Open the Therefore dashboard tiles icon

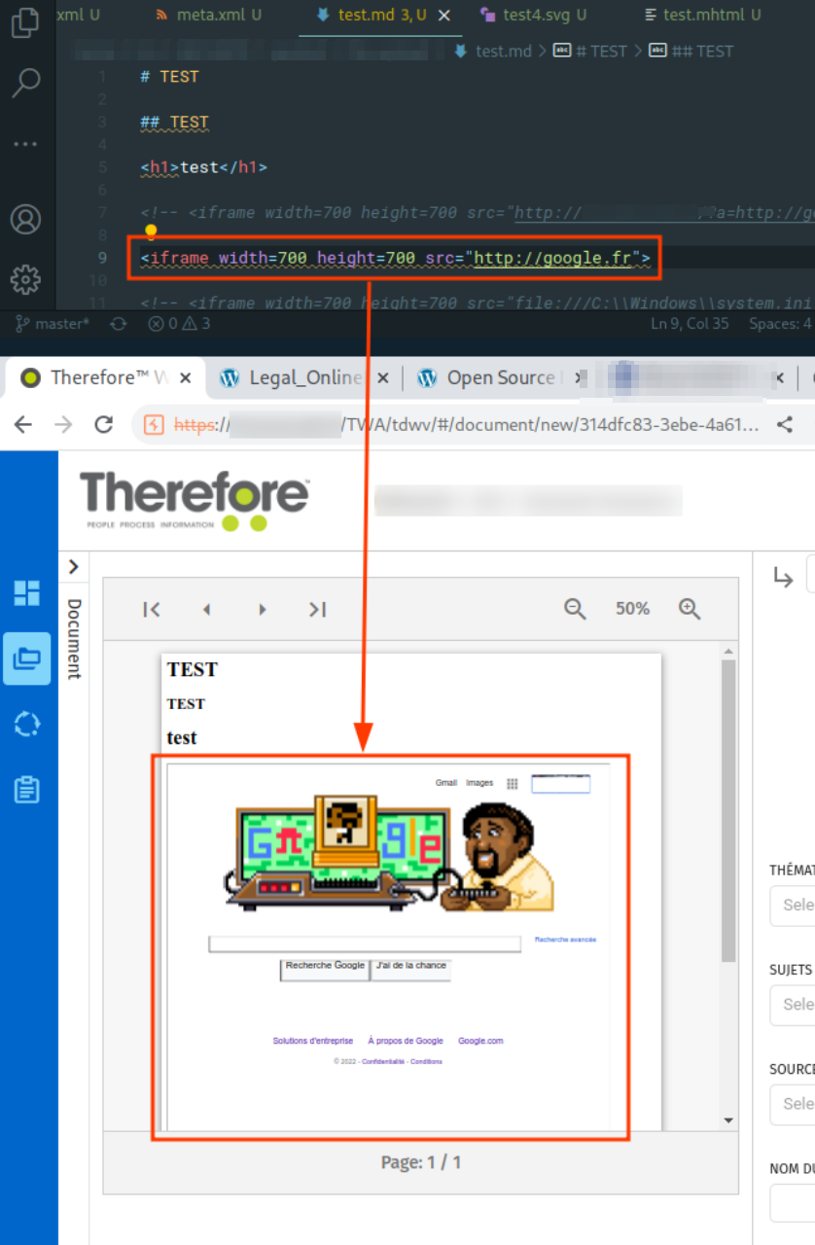(x=27, y=593)
